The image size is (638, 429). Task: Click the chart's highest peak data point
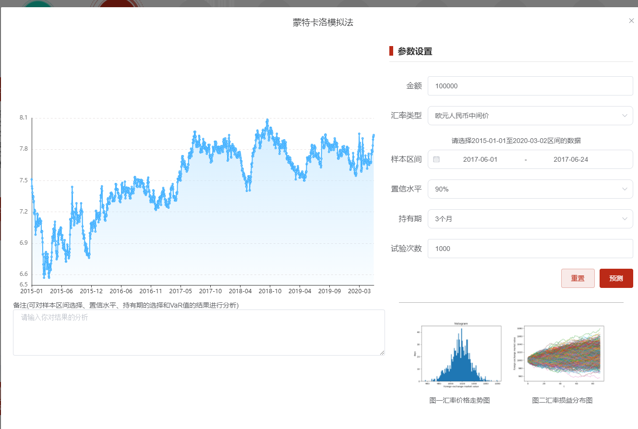tap(268, 119)
